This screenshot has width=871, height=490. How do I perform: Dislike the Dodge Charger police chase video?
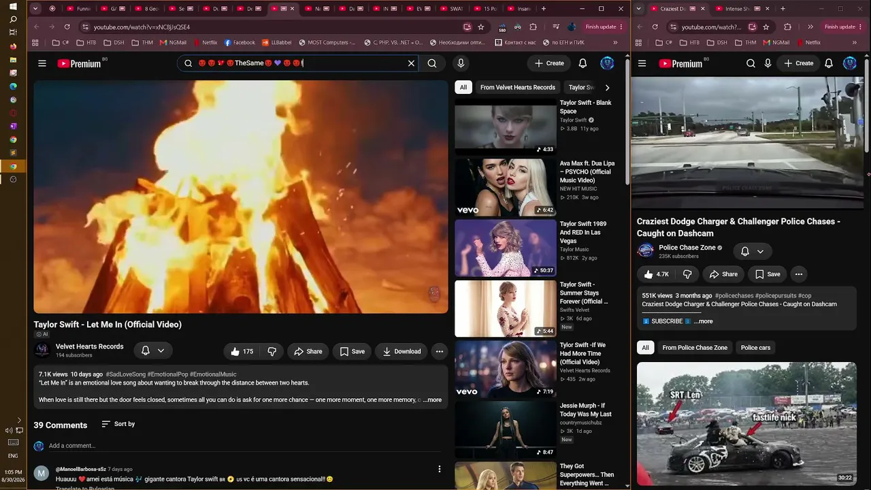pyautogui.click(x=687, y=274)
